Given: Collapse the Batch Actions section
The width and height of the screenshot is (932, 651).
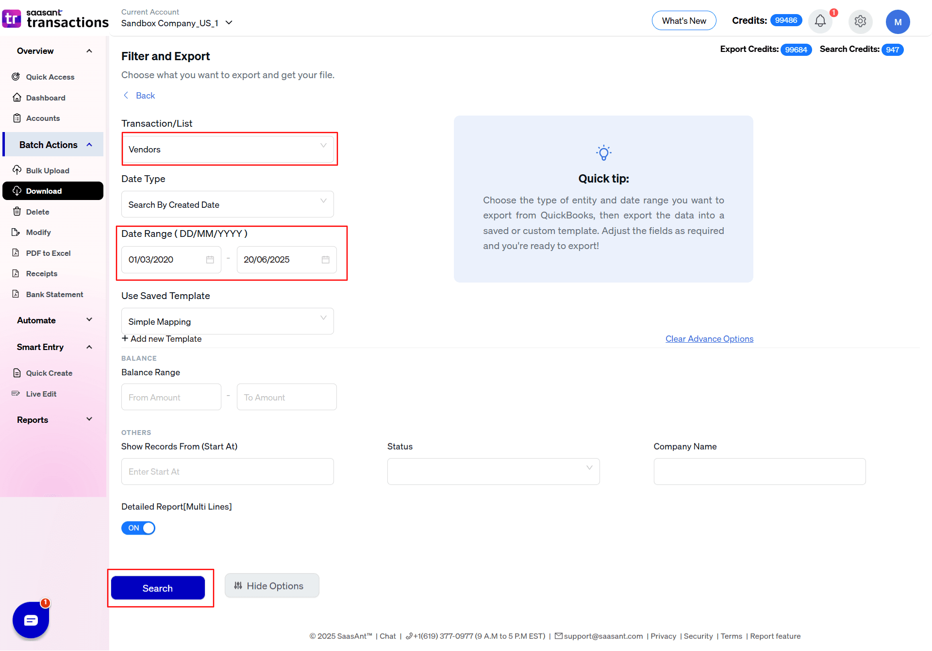Looking at the screenshot, I should [x=53, y=145].
